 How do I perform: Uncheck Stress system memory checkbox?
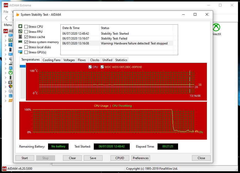(x=26, y=42)
